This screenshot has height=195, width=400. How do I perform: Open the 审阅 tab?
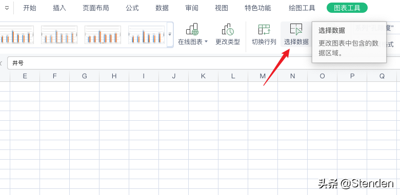click(x=192, y=8)
